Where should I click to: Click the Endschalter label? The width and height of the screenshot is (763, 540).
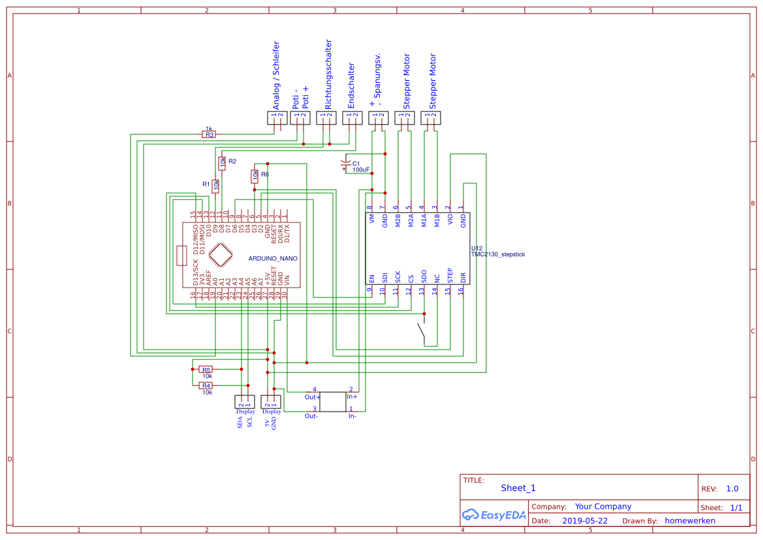point(351,85)
